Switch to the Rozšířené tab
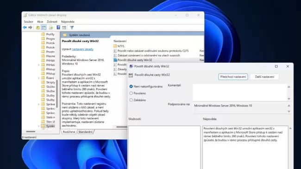Screen dimensions: 301x169 (x=69, y=132)
